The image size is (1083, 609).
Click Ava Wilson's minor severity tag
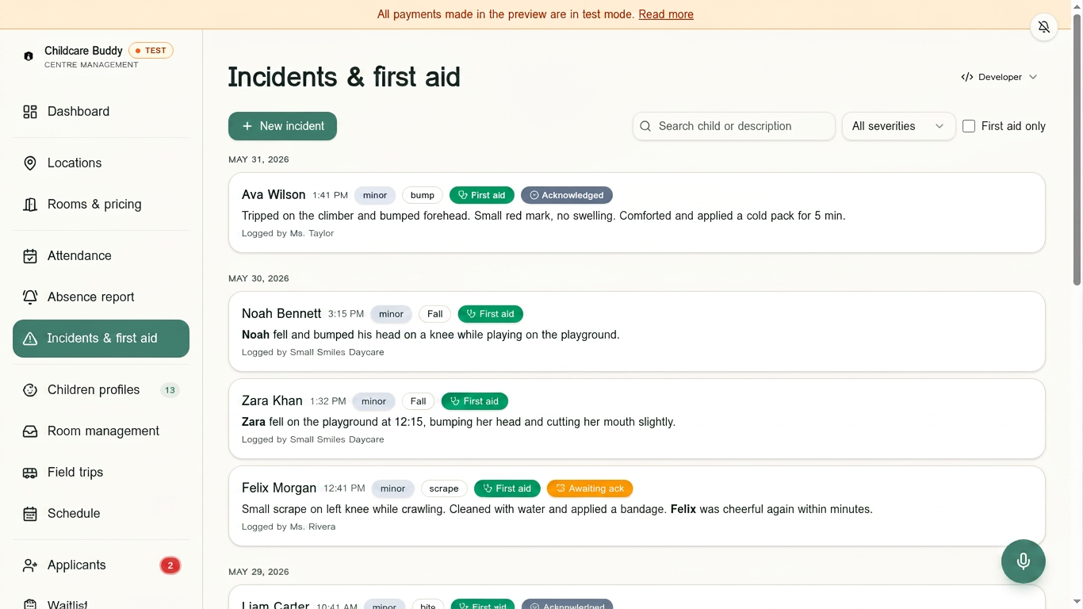click(x=375, y=195)
